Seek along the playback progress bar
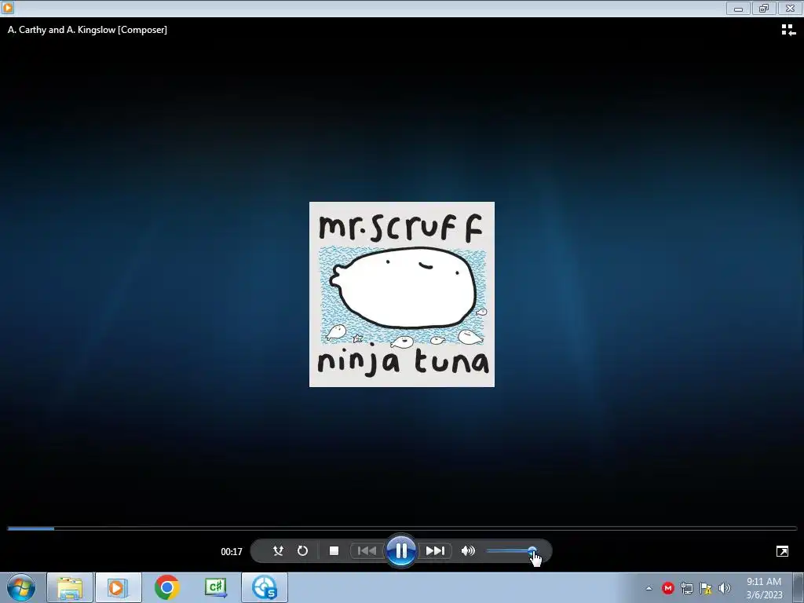This screenshot has height=603, width=804. (x=402, y=528)
